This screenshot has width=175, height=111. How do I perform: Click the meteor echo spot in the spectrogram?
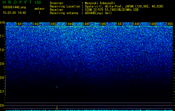[57, 87]
